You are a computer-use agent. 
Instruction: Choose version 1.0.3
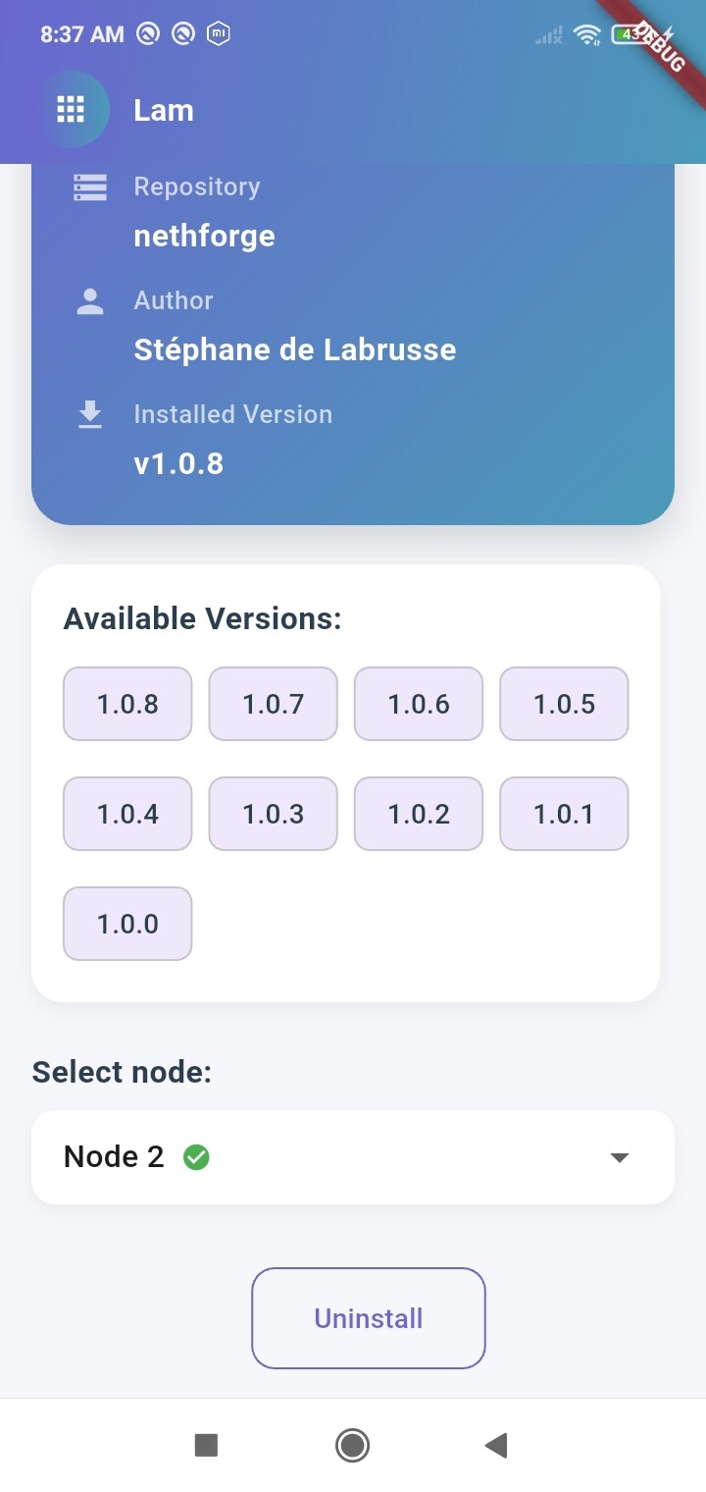click(274, 814)
